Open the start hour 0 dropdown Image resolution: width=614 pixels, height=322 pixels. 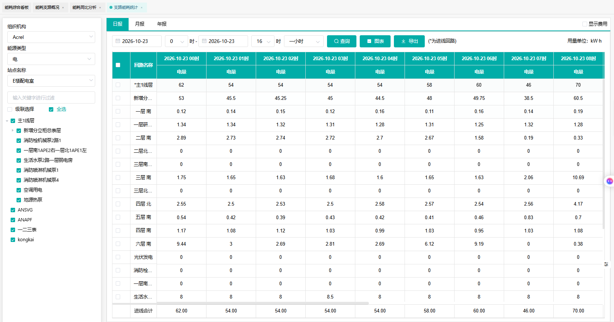[176, 41]
